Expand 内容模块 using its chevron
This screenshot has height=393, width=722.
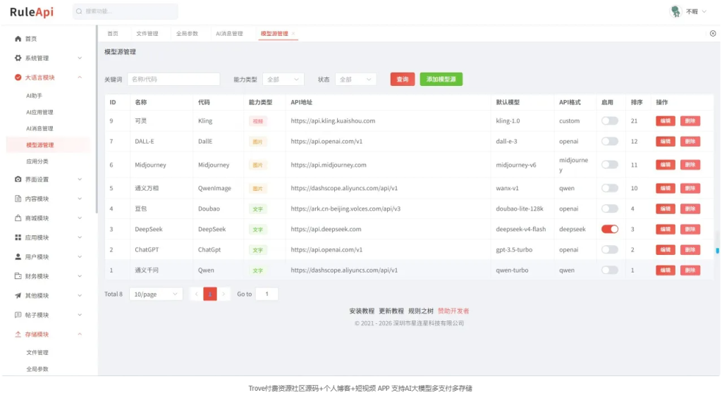[x=80, y=199]
